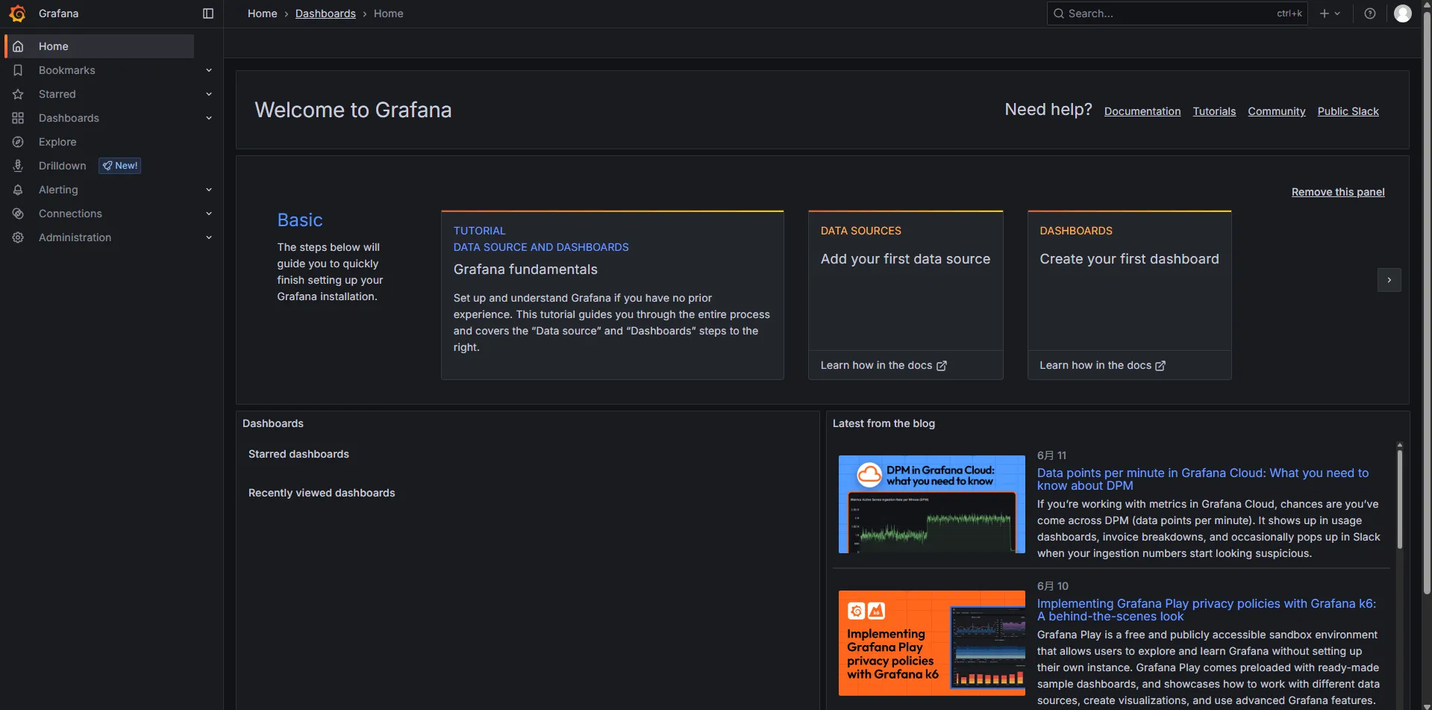
Task: Open Administration menu item
Action: point(75,237)
